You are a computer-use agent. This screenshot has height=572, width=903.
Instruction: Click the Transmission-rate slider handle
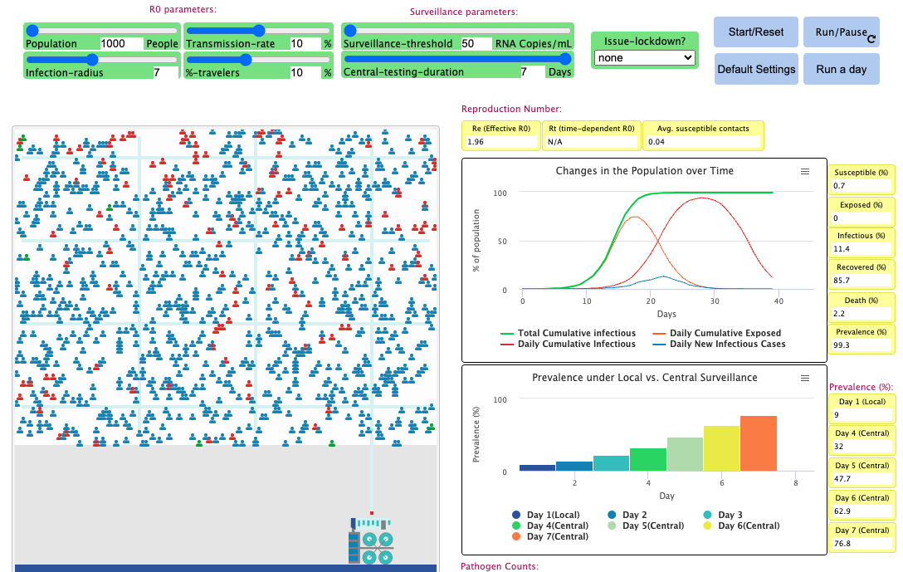tap(258, 30)
